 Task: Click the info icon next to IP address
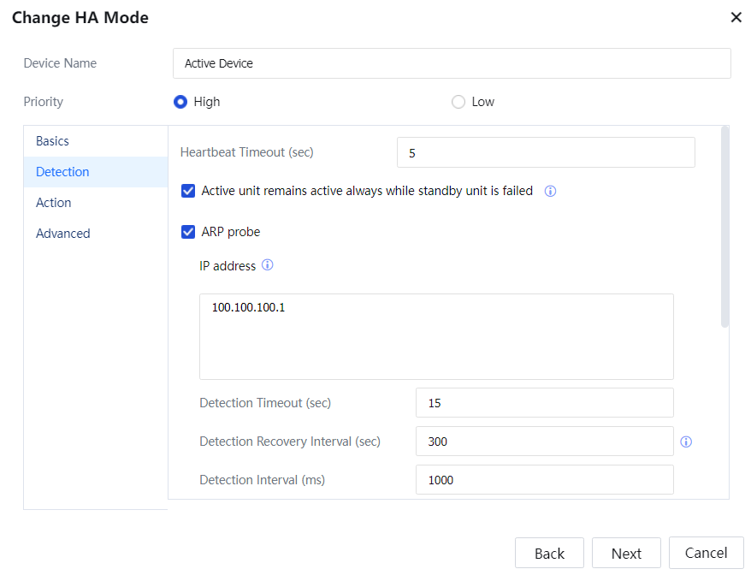coord(267,266)
